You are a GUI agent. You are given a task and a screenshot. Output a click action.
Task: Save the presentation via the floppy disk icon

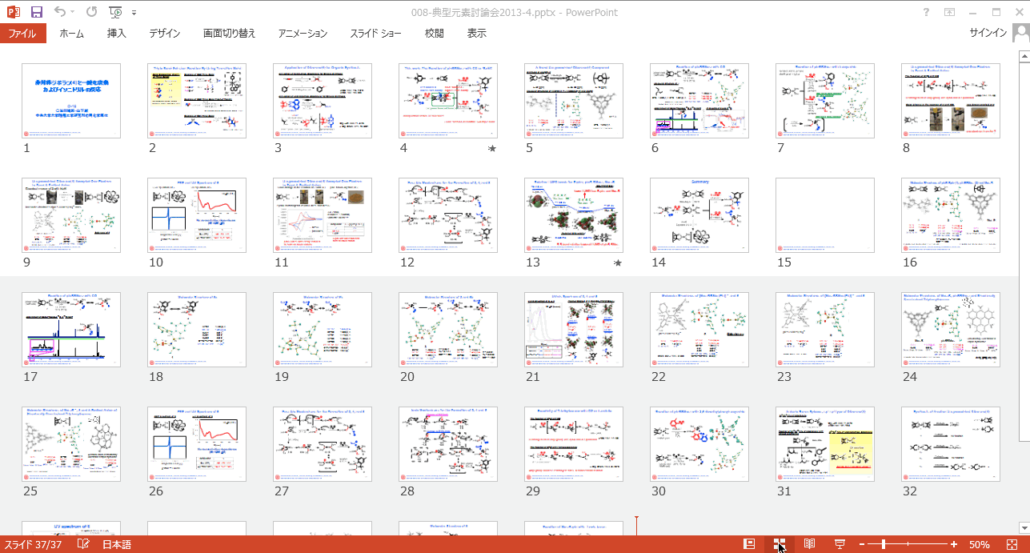coord(37,12)
